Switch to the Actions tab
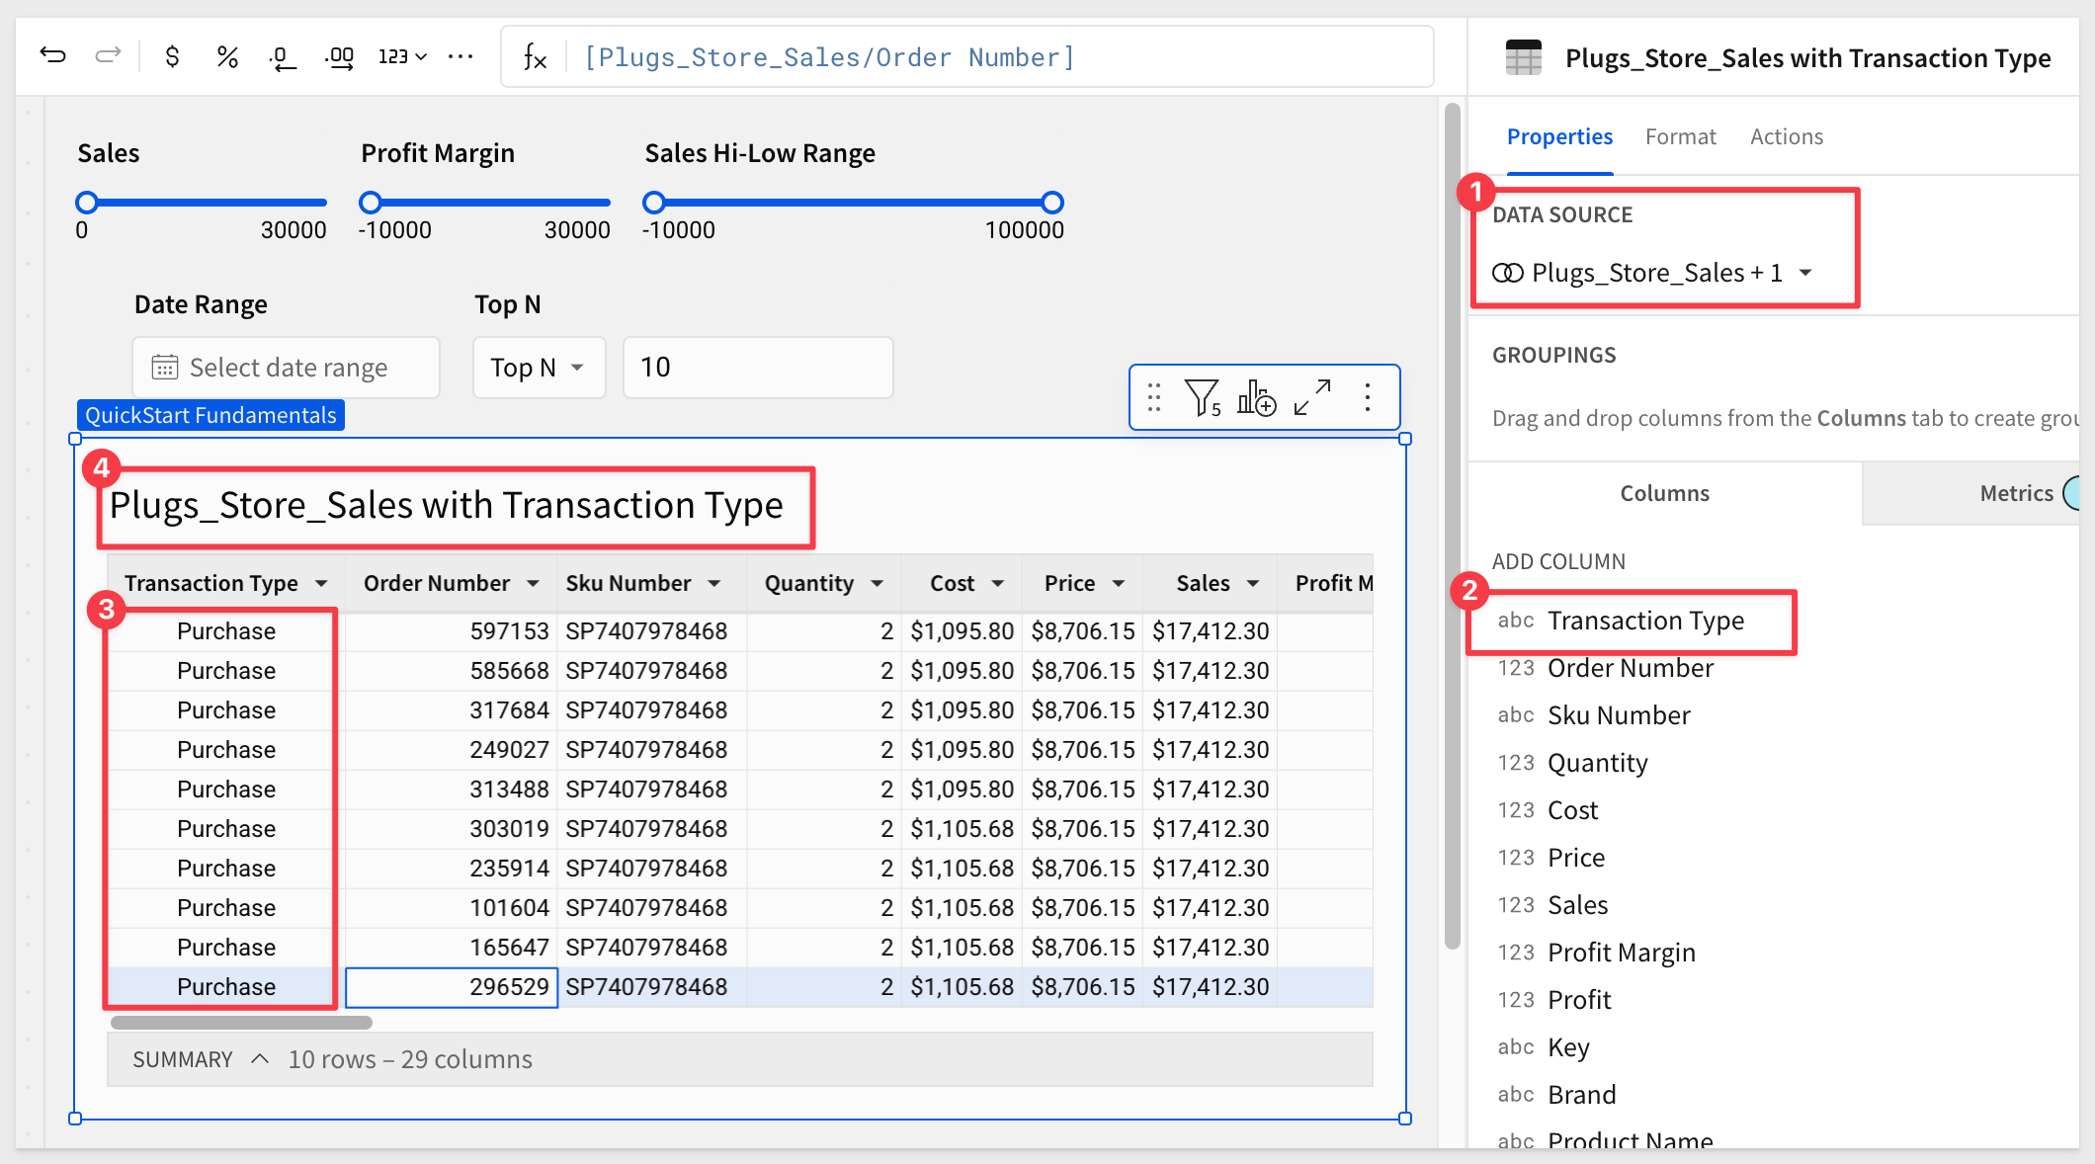The width and height of the screenshot is (2095, 1164). coord(1786,136)
